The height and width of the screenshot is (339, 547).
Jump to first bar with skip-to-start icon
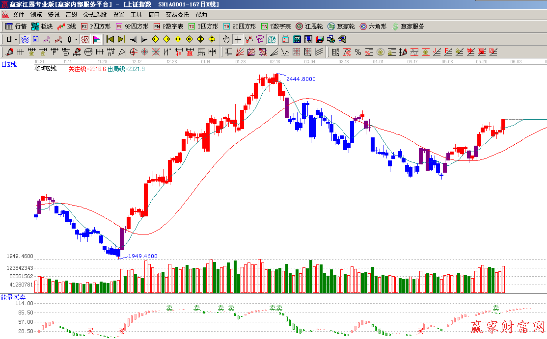pos(110,39)
